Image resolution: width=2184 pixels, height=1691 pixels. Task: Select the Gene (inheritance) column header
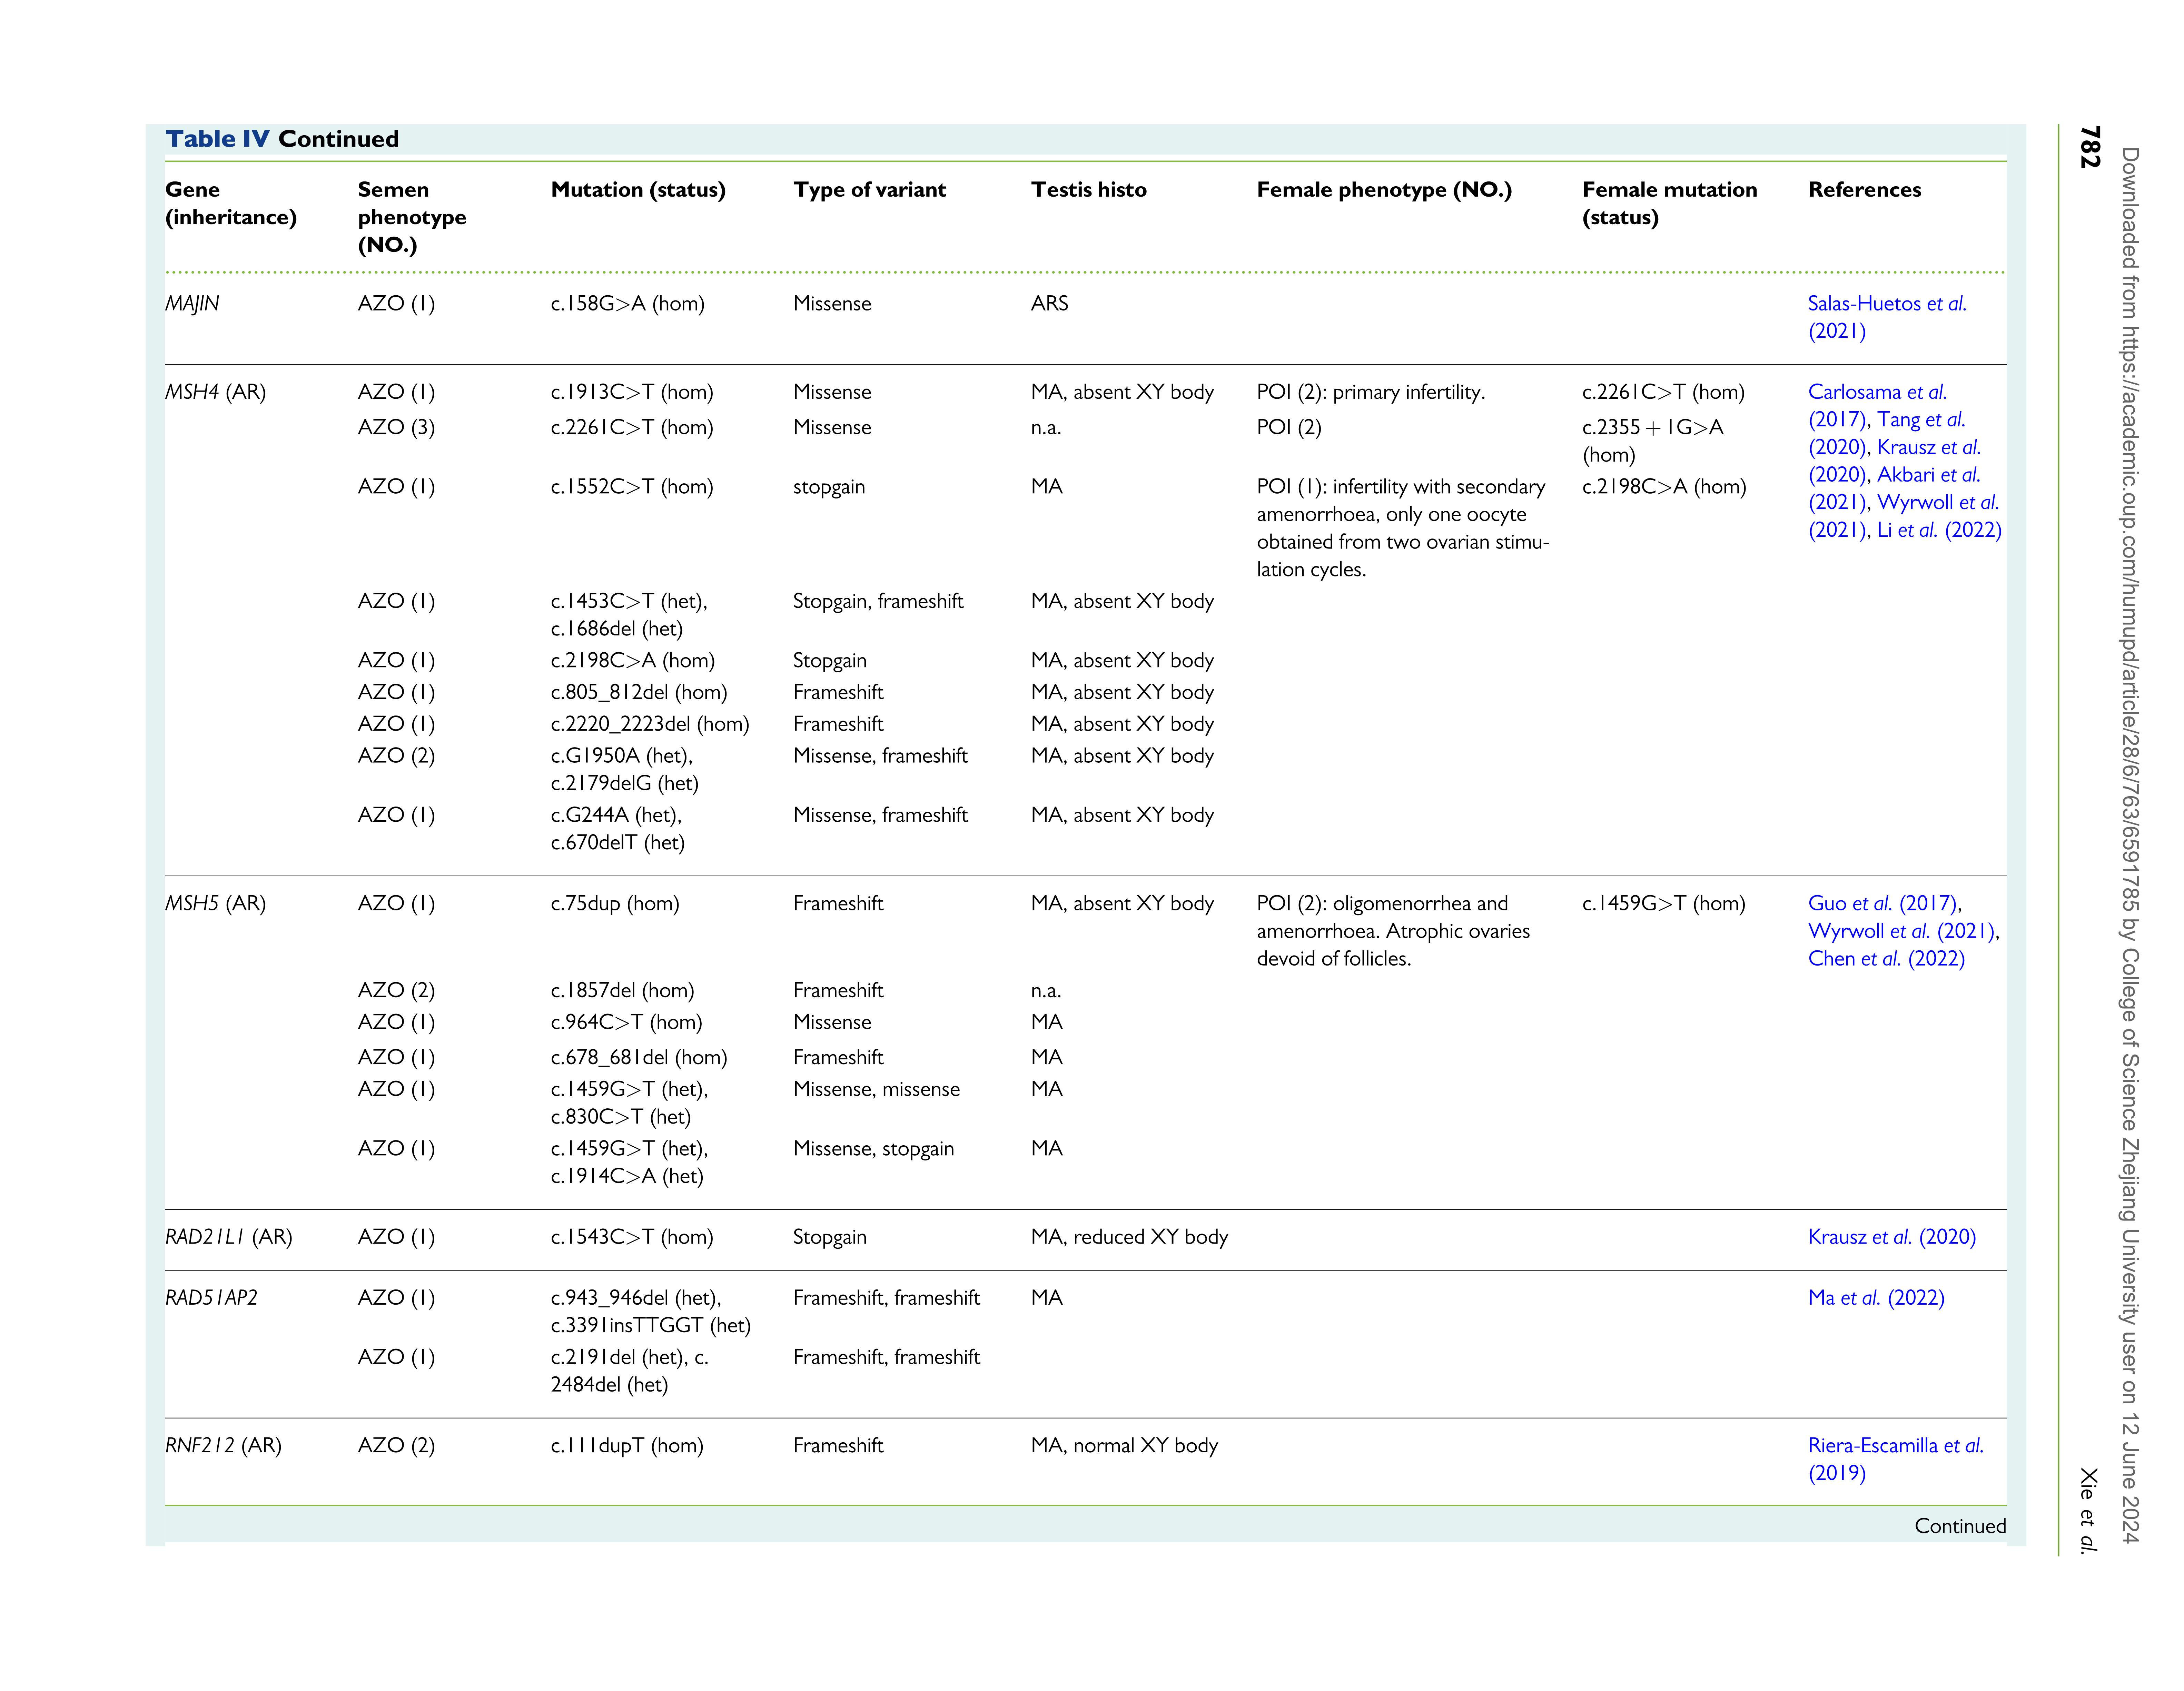pos(231,203)
